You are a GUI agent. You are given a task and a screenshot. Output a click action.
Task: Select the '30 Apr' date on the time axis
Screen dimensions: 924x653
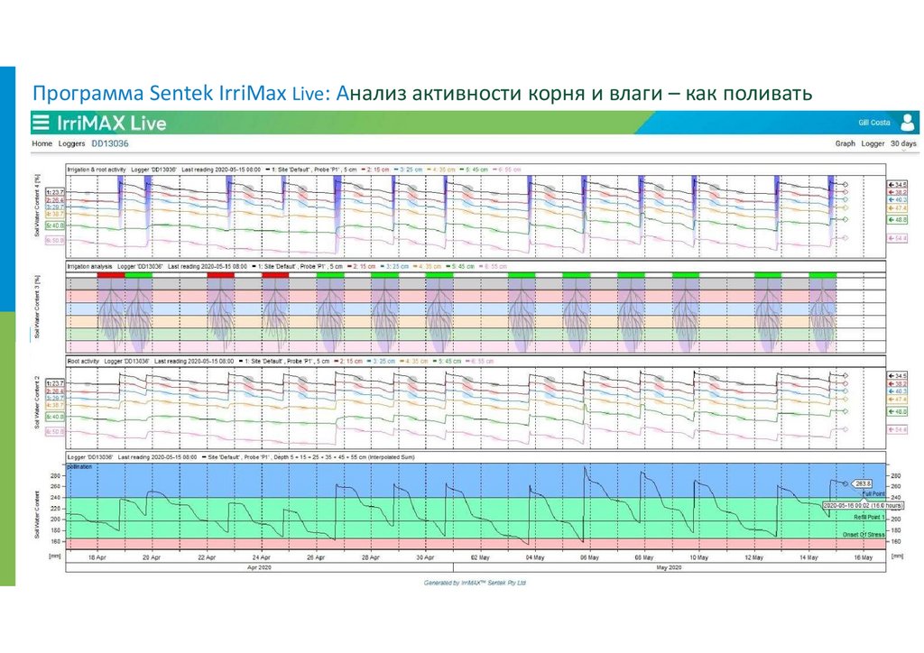[425, 557]
